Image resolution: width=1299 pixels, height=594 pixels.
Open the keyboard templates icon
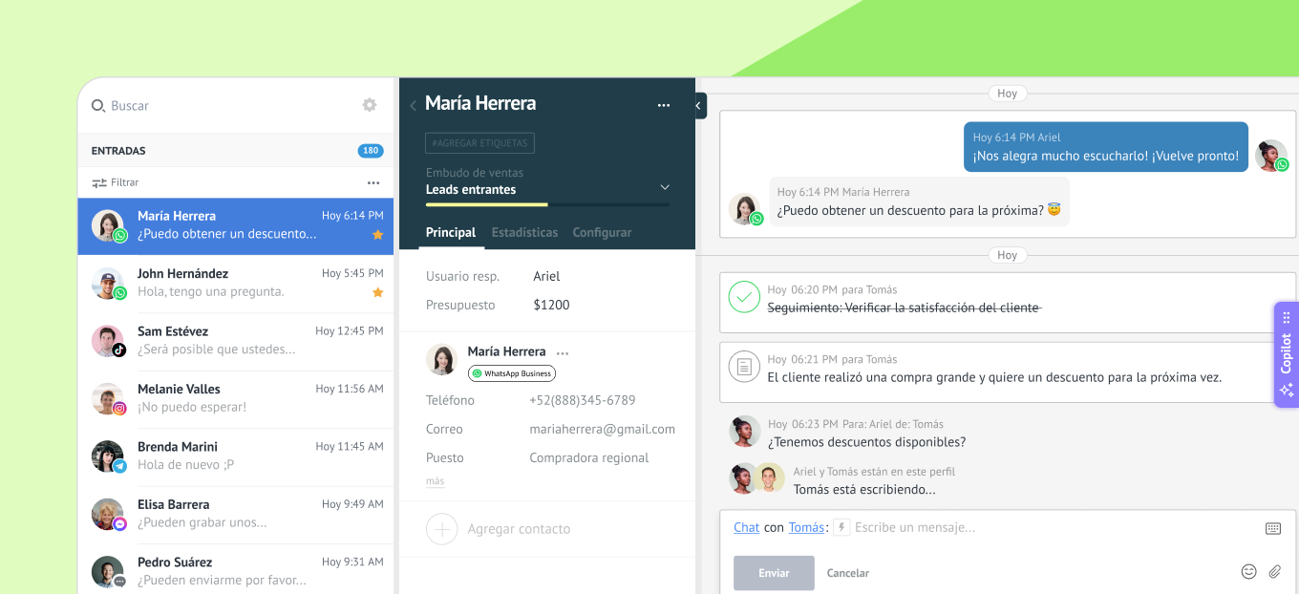pyautogui.click(x=1272, y=528)
